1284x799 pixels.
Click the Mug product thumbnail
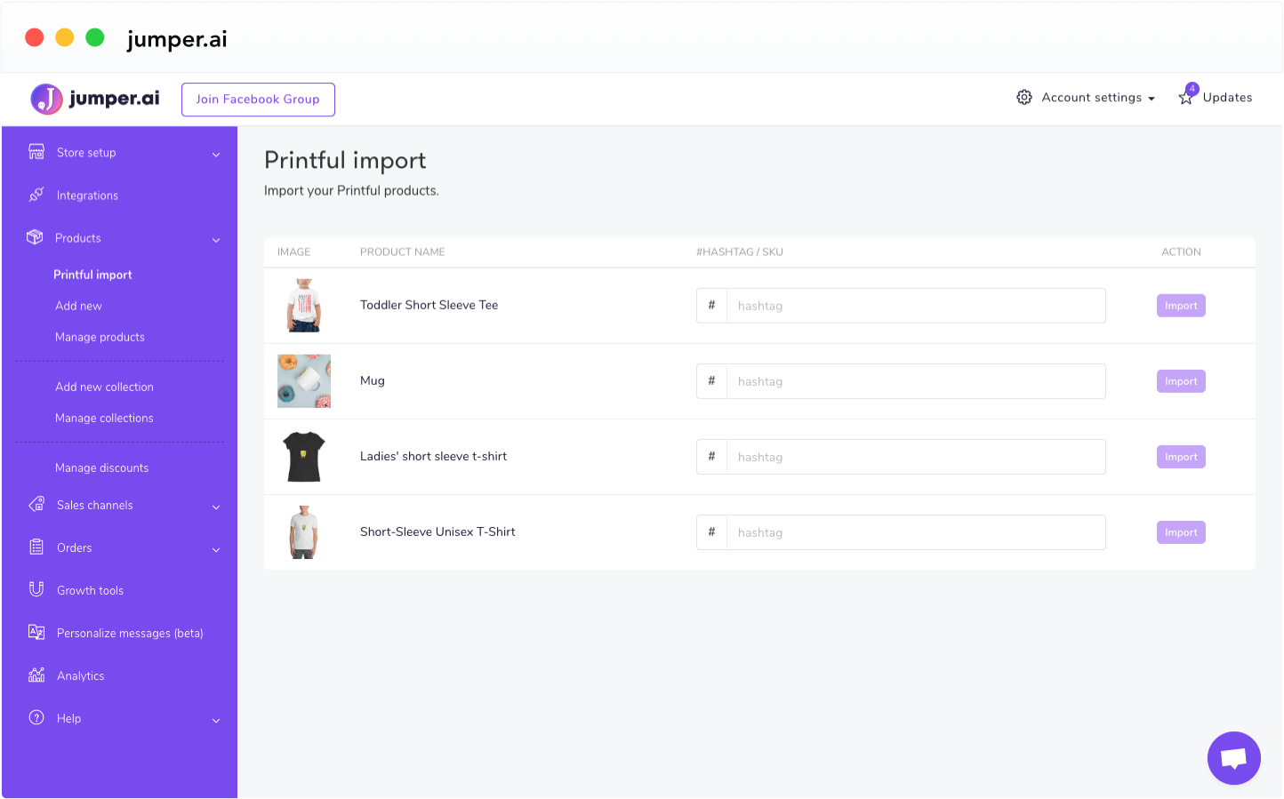coord(304,381)
